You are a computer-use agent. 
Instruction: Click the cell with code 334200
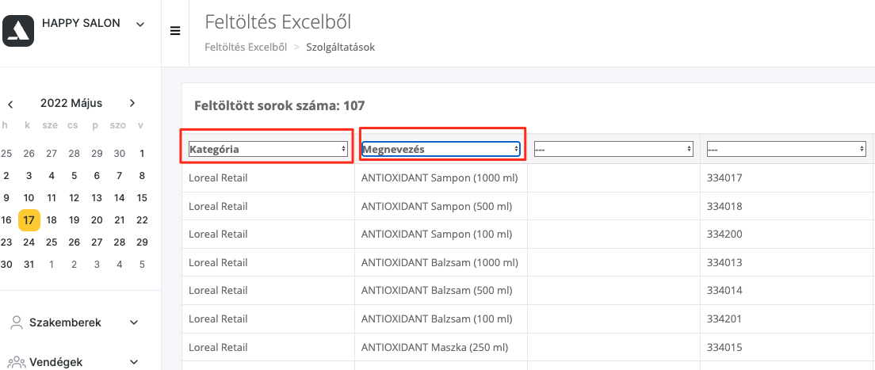786,235
